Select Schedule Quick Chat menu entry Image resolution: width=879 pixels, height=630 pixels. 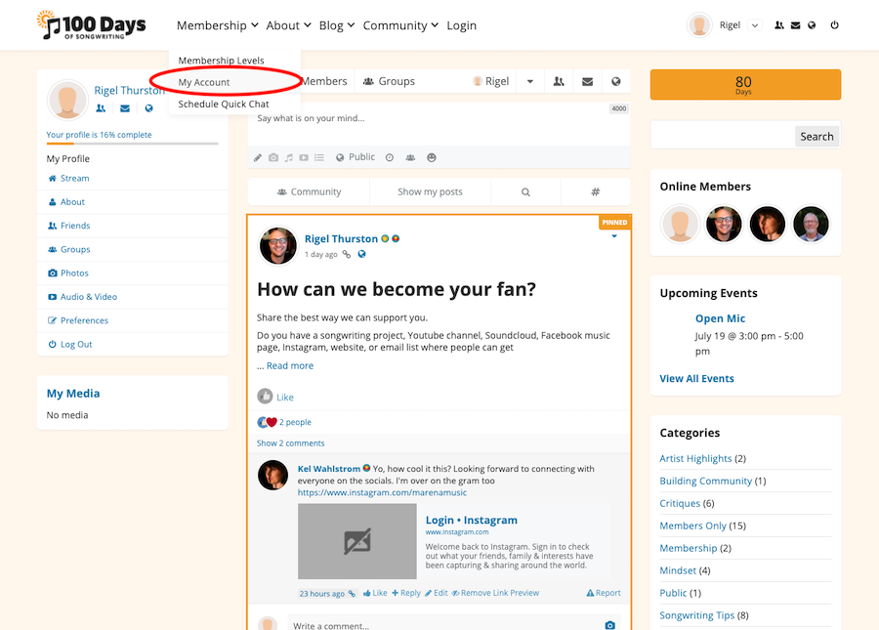[224, 105]
